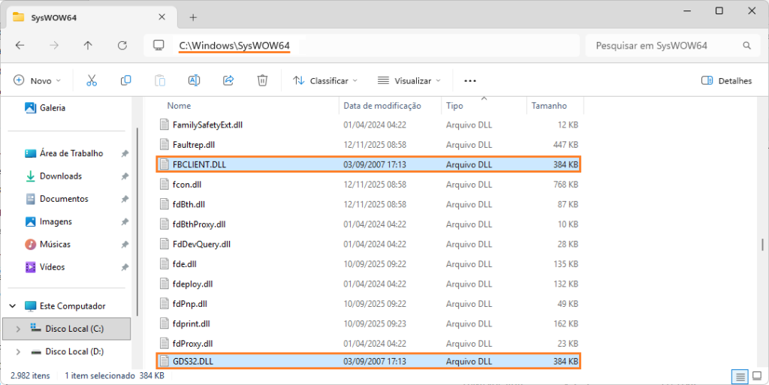The height and width of the screenshot is (385, 769).
Task: Click the Share icon in toolbar
Action: coord(228,80)
